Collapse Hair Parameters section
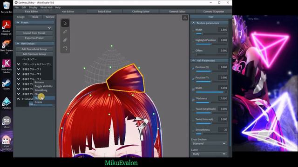 tap(194, 61)
